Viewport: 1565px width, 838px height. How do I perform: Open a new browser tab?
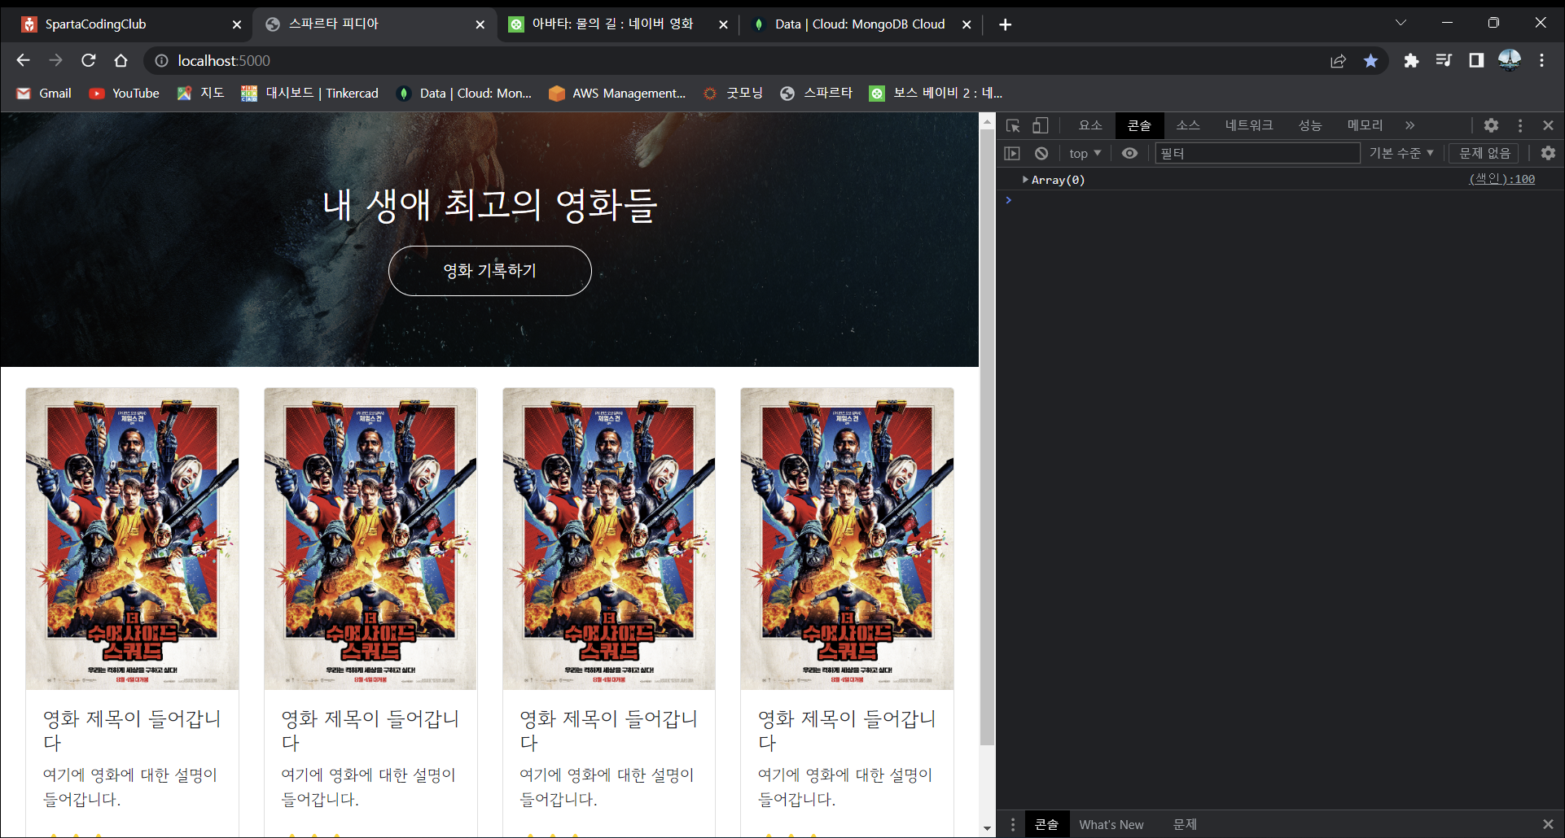(1006, 24)
